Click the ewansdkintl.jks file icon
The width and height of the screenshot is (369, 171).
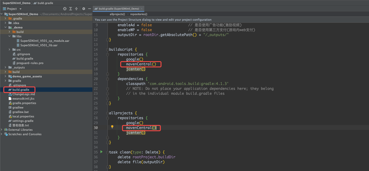[x=10, y=99]
